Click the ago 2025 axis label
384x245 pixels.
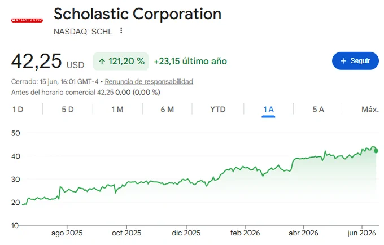pyautogui.click(x=67, y=233)
